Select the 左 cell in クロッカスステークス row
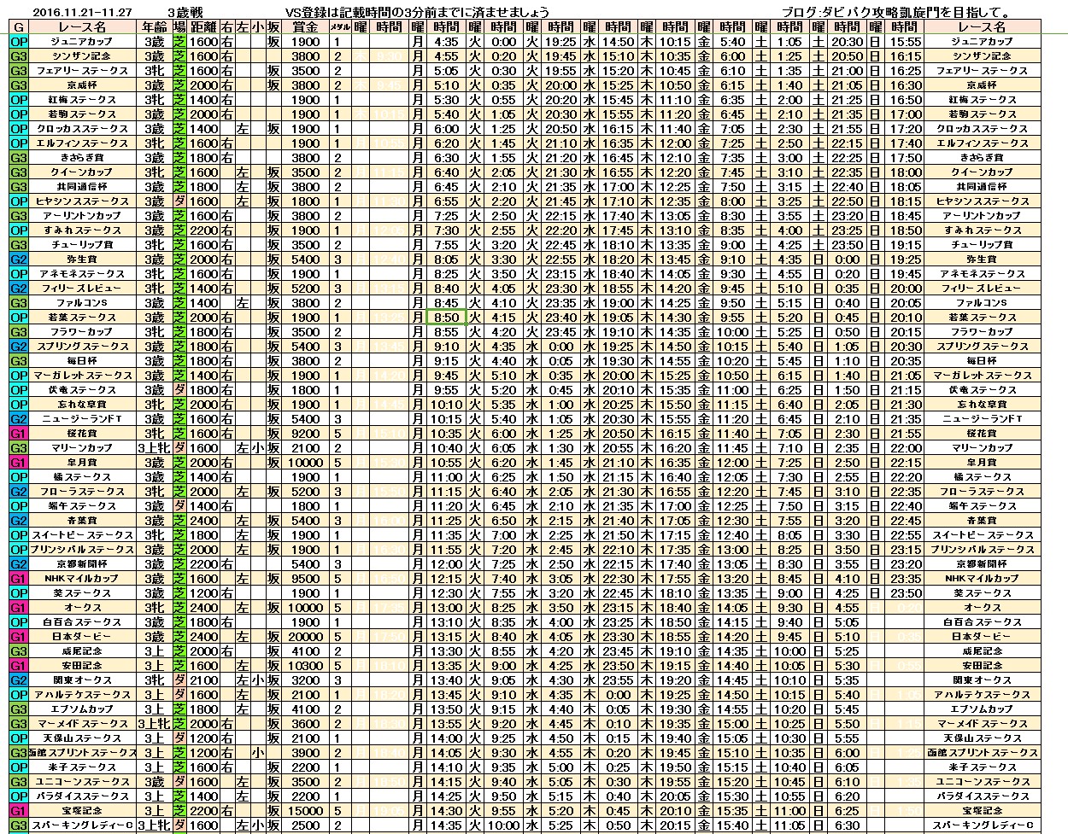1068x834 pixels. point(243,129)
